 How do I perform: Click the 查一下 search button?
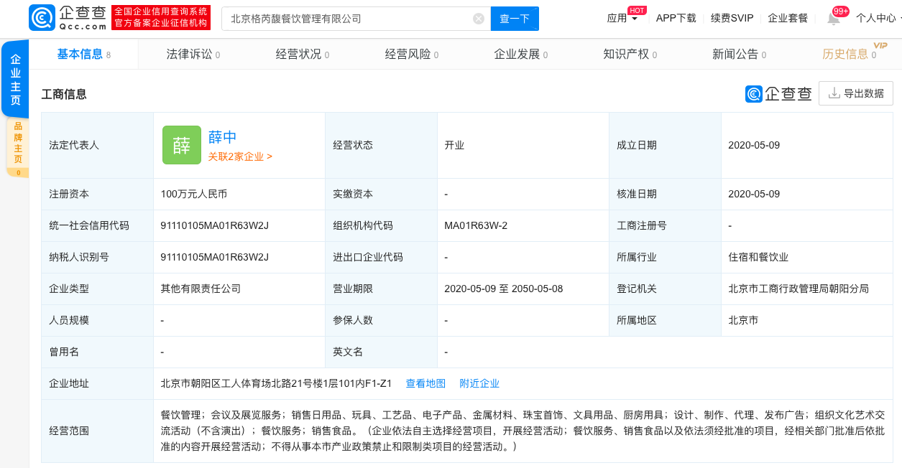click(x=515, y=18)
